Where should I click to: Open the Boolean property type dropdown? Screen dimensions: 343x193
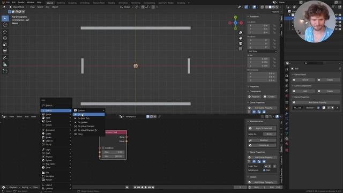click(310, 108)
